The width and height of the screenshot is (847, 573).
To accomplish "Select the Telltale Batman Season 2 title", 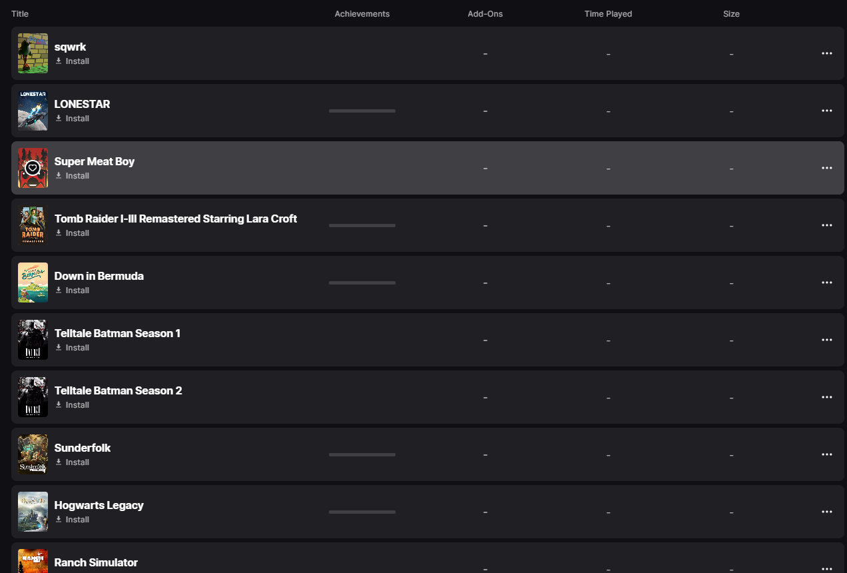I will [x=118, y=390].
